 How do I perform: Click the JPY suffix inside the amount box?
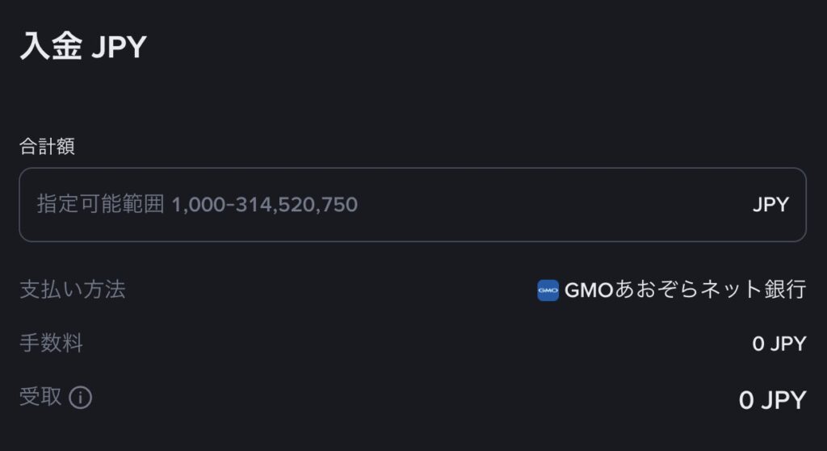(x=770, y=205)
